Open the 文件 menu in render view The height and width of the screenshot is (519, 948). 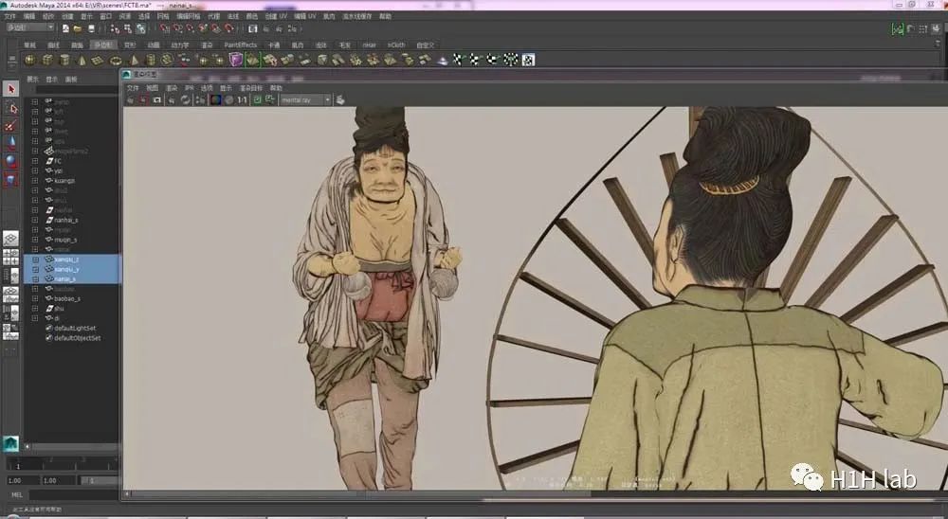133,88
